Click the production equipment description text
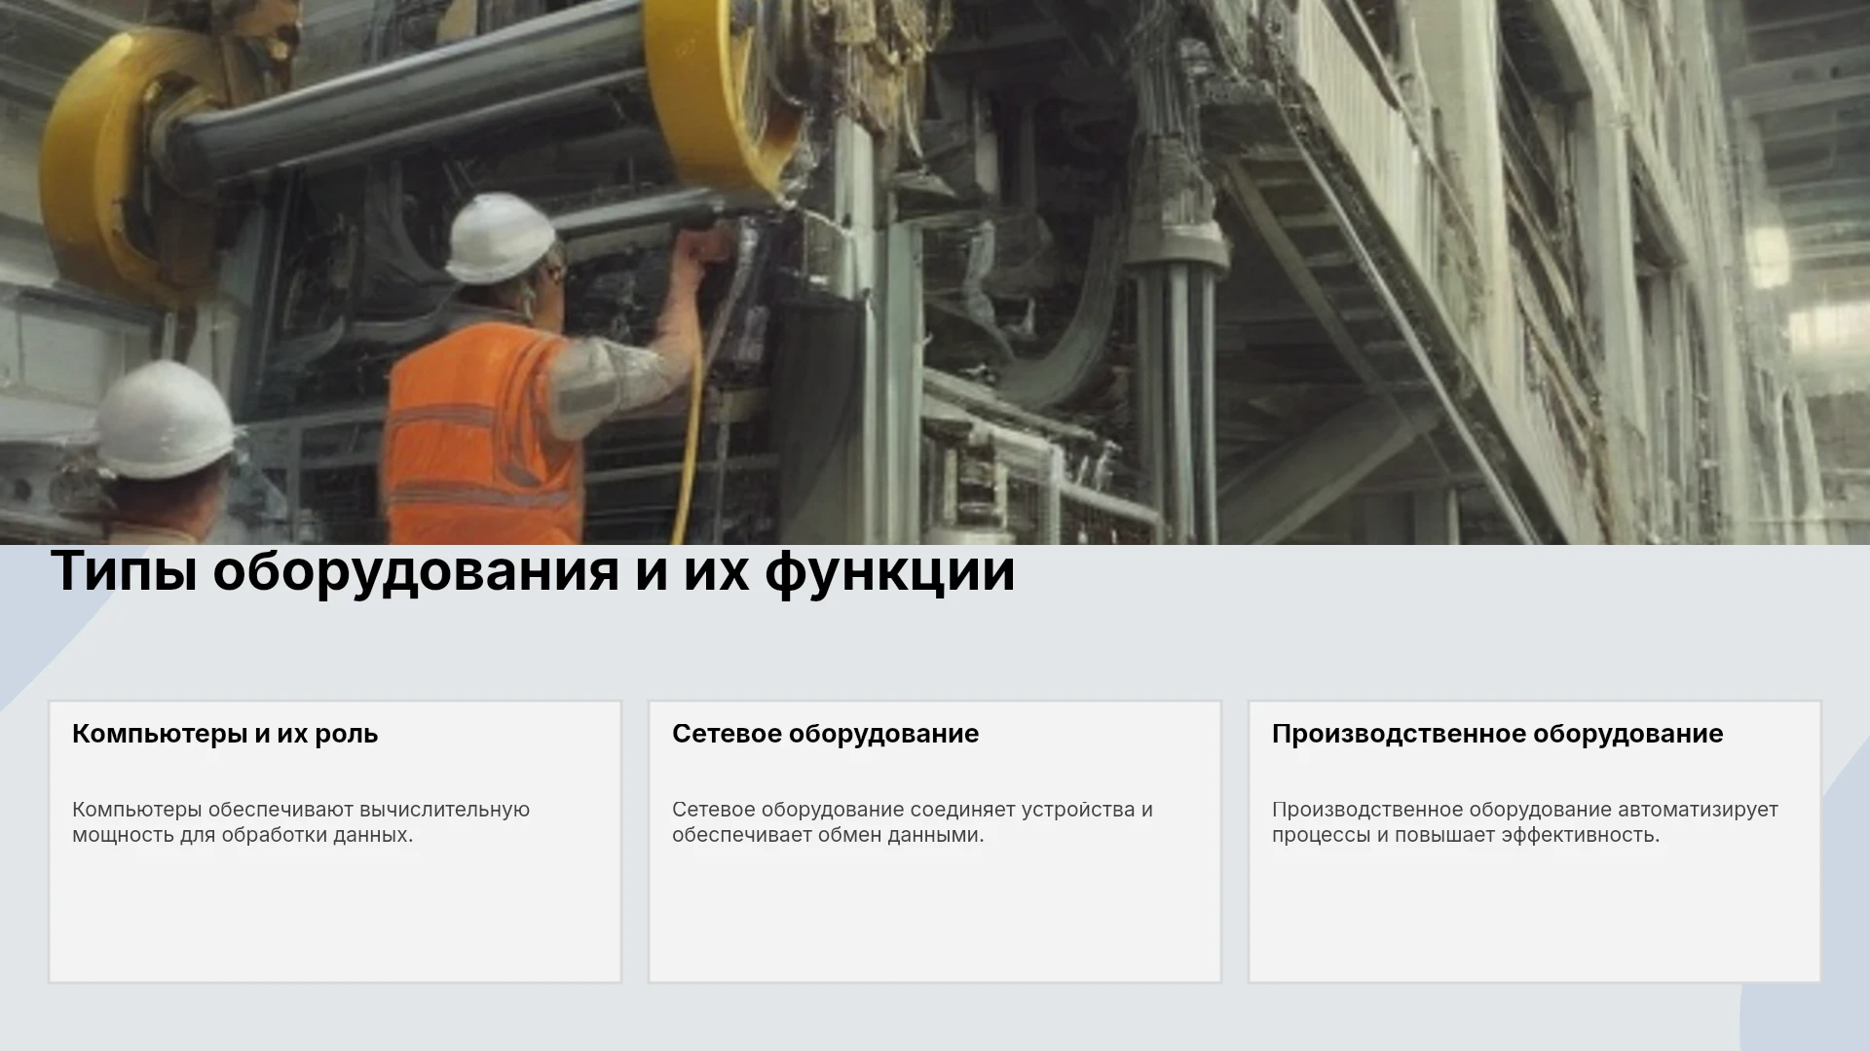 (1525, 822)
